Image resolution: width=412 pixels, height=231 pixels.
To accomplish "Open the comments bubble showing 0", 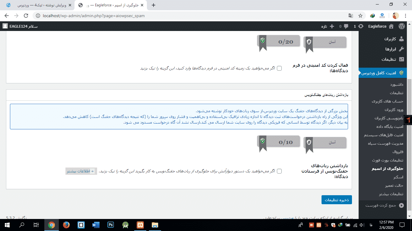I will click(x=344, y=26).
